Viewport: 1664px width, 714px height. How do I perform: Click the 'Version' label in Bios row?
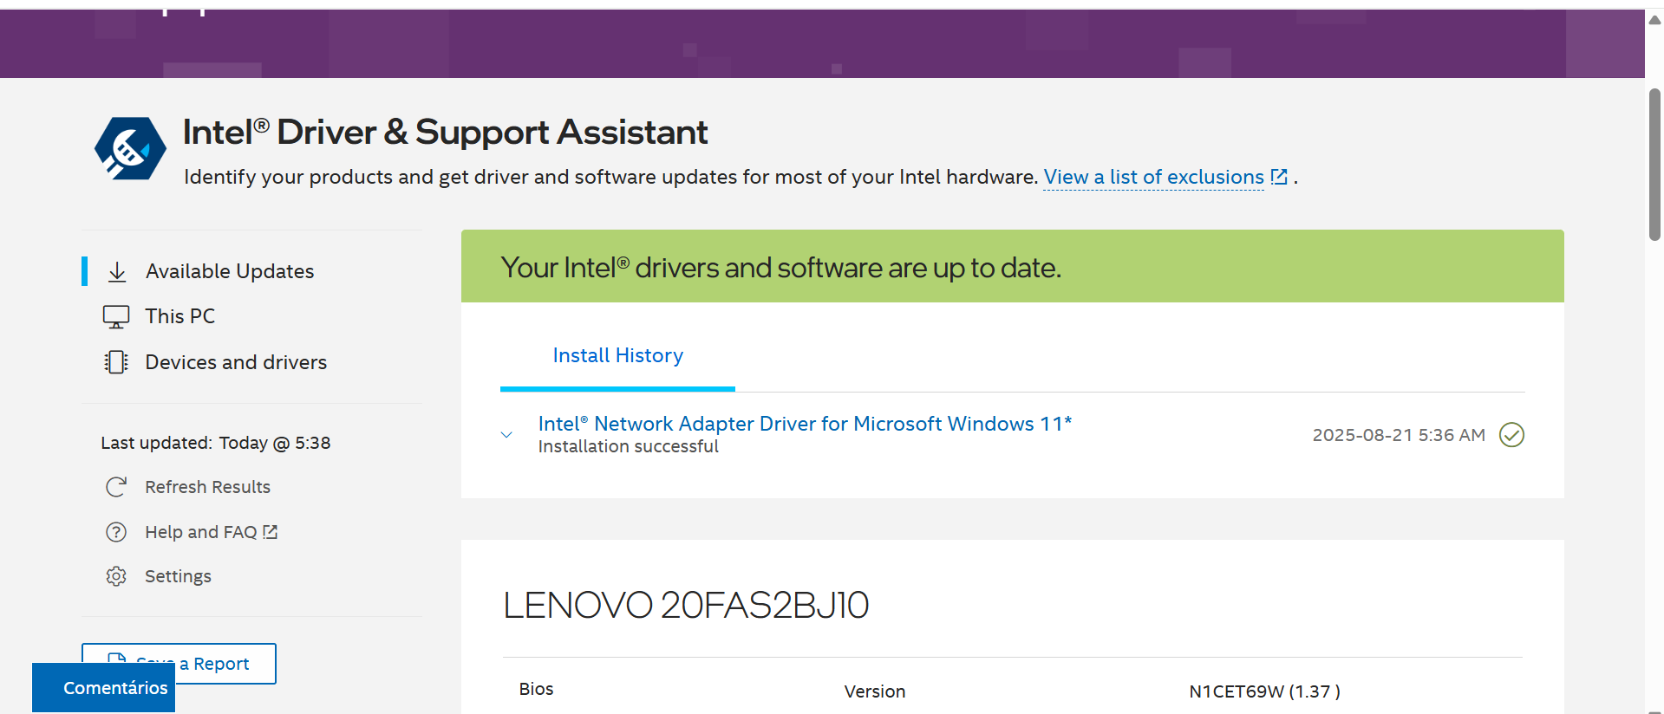coord(875,691)
